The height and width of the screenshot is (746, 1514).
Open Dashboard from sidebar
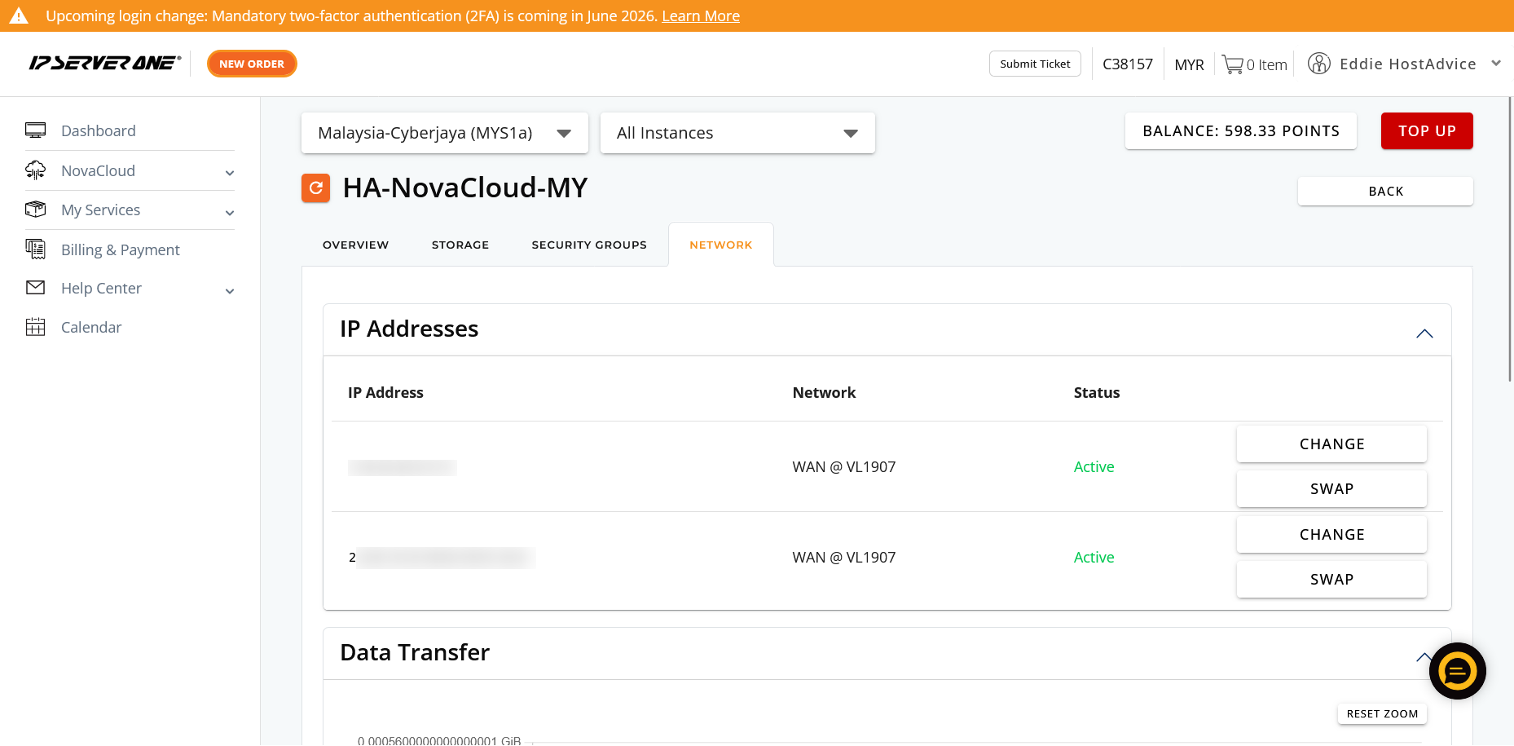[x=99, y=130]
